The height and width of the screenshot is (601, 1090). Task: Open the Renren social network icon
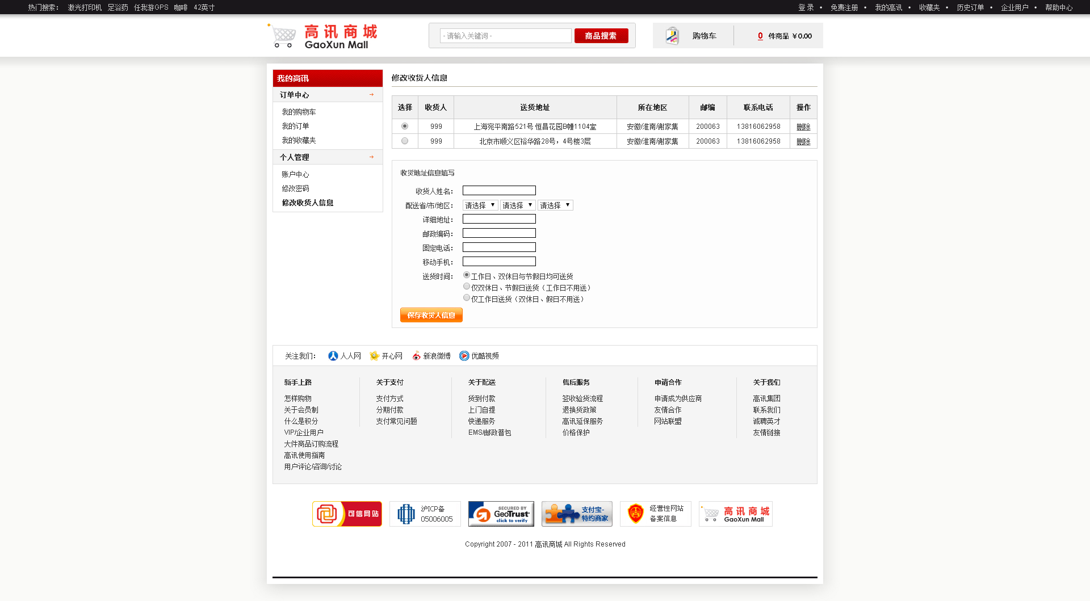[333, 356]
